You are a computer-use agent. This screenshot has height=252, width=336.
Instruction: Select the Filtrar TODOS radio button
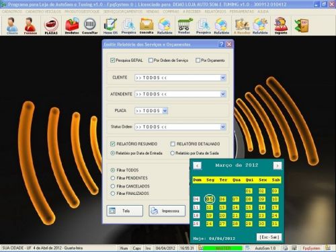pos(113,170)
